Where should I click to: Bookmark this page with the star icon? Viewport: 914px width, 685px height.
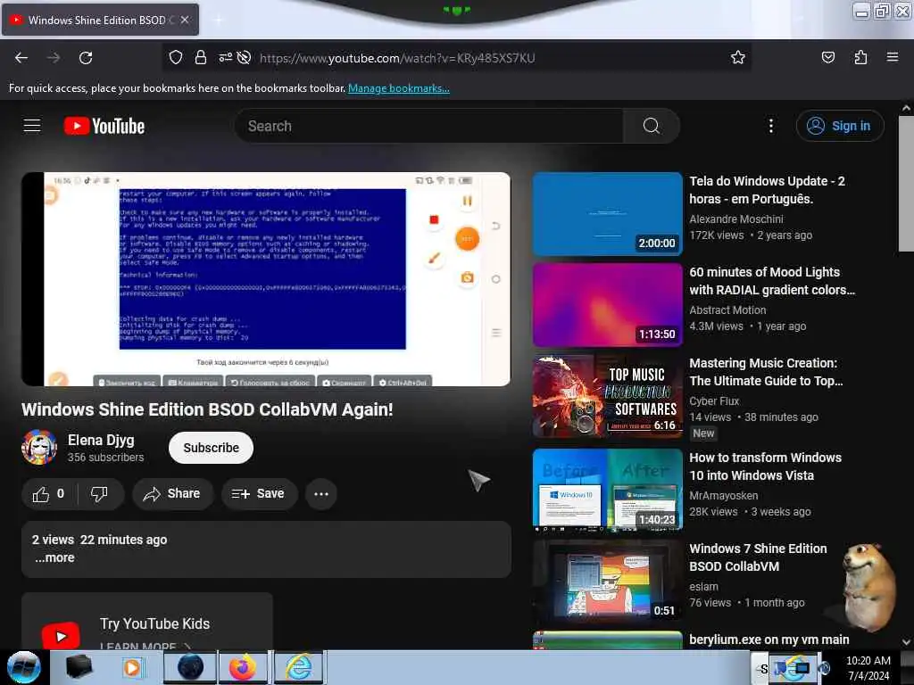pos(738,57)
